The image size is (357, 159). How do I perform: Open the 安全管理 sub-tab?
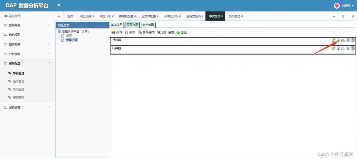pyautogui.click(x=148, y=25)
